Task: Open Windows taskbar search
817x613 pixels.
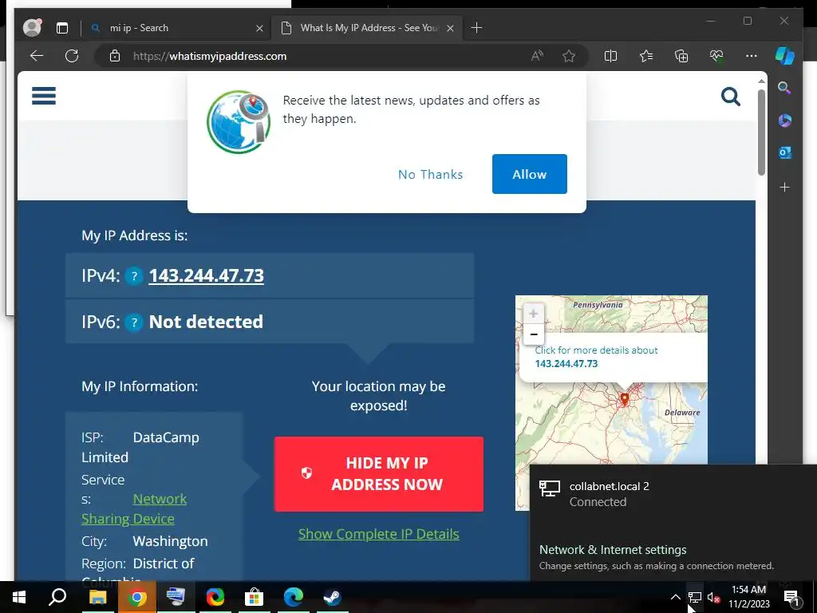Action: [x=57, y=597]
